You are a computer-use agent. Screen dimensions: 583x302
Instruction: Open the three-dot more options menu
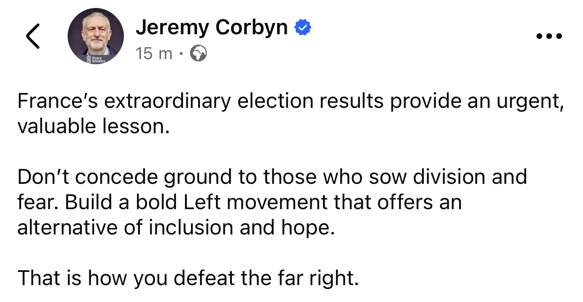coord(549,36)
